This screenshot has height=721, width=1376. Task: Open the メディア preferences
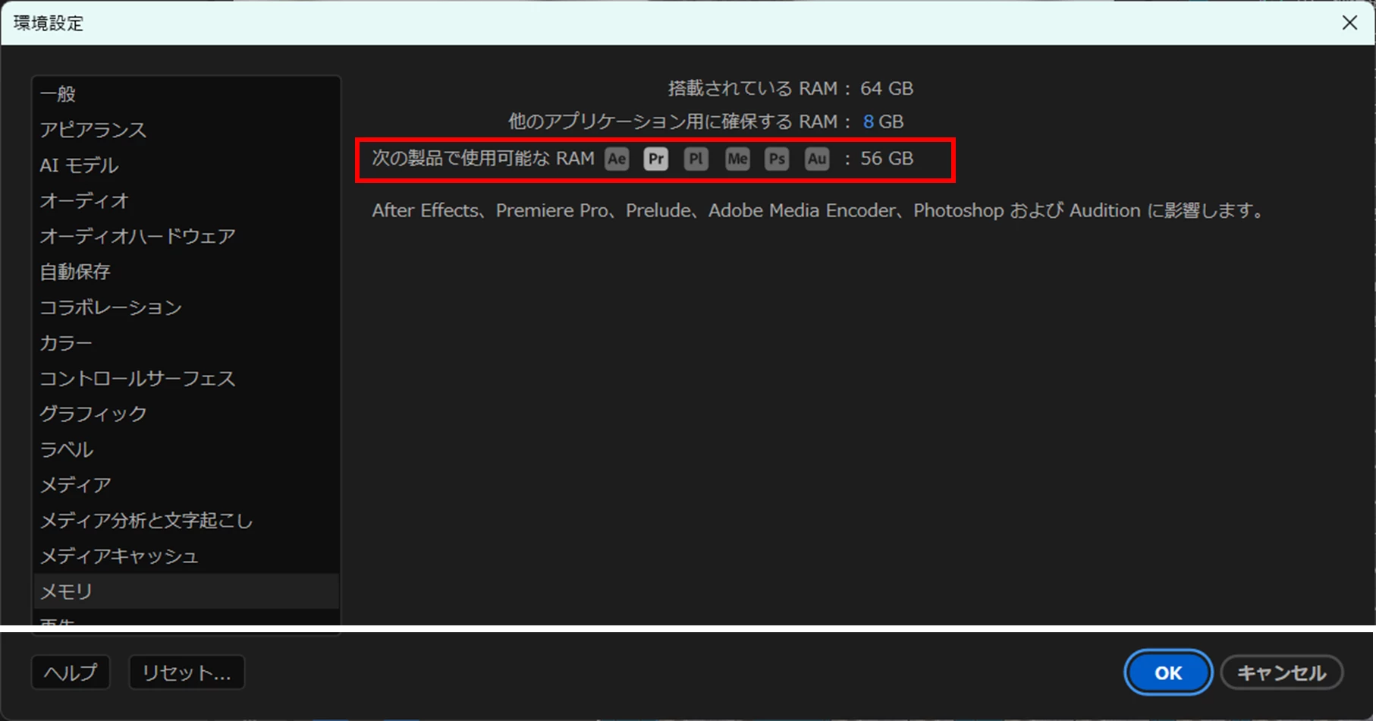186,485
